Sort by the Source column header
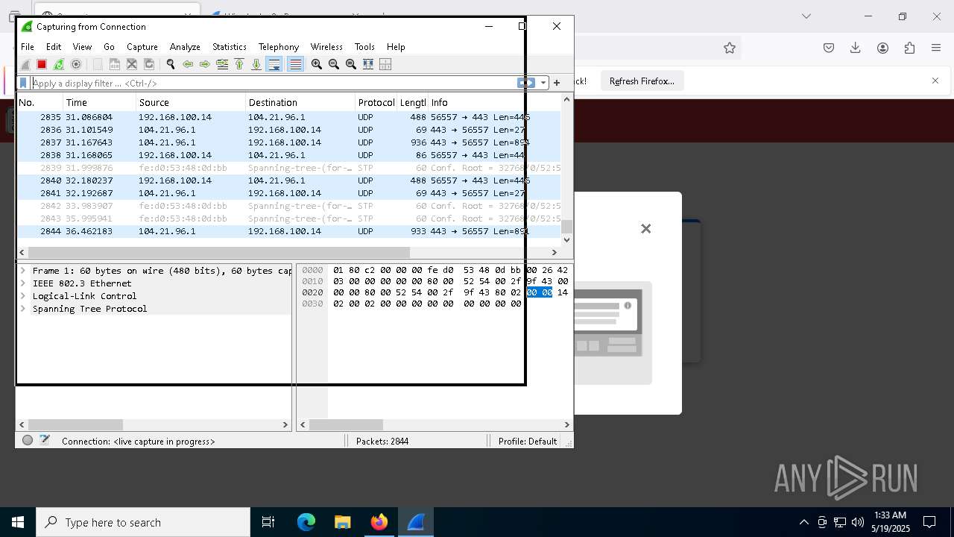This screenshot has height=537, width=954. point(191,102)
